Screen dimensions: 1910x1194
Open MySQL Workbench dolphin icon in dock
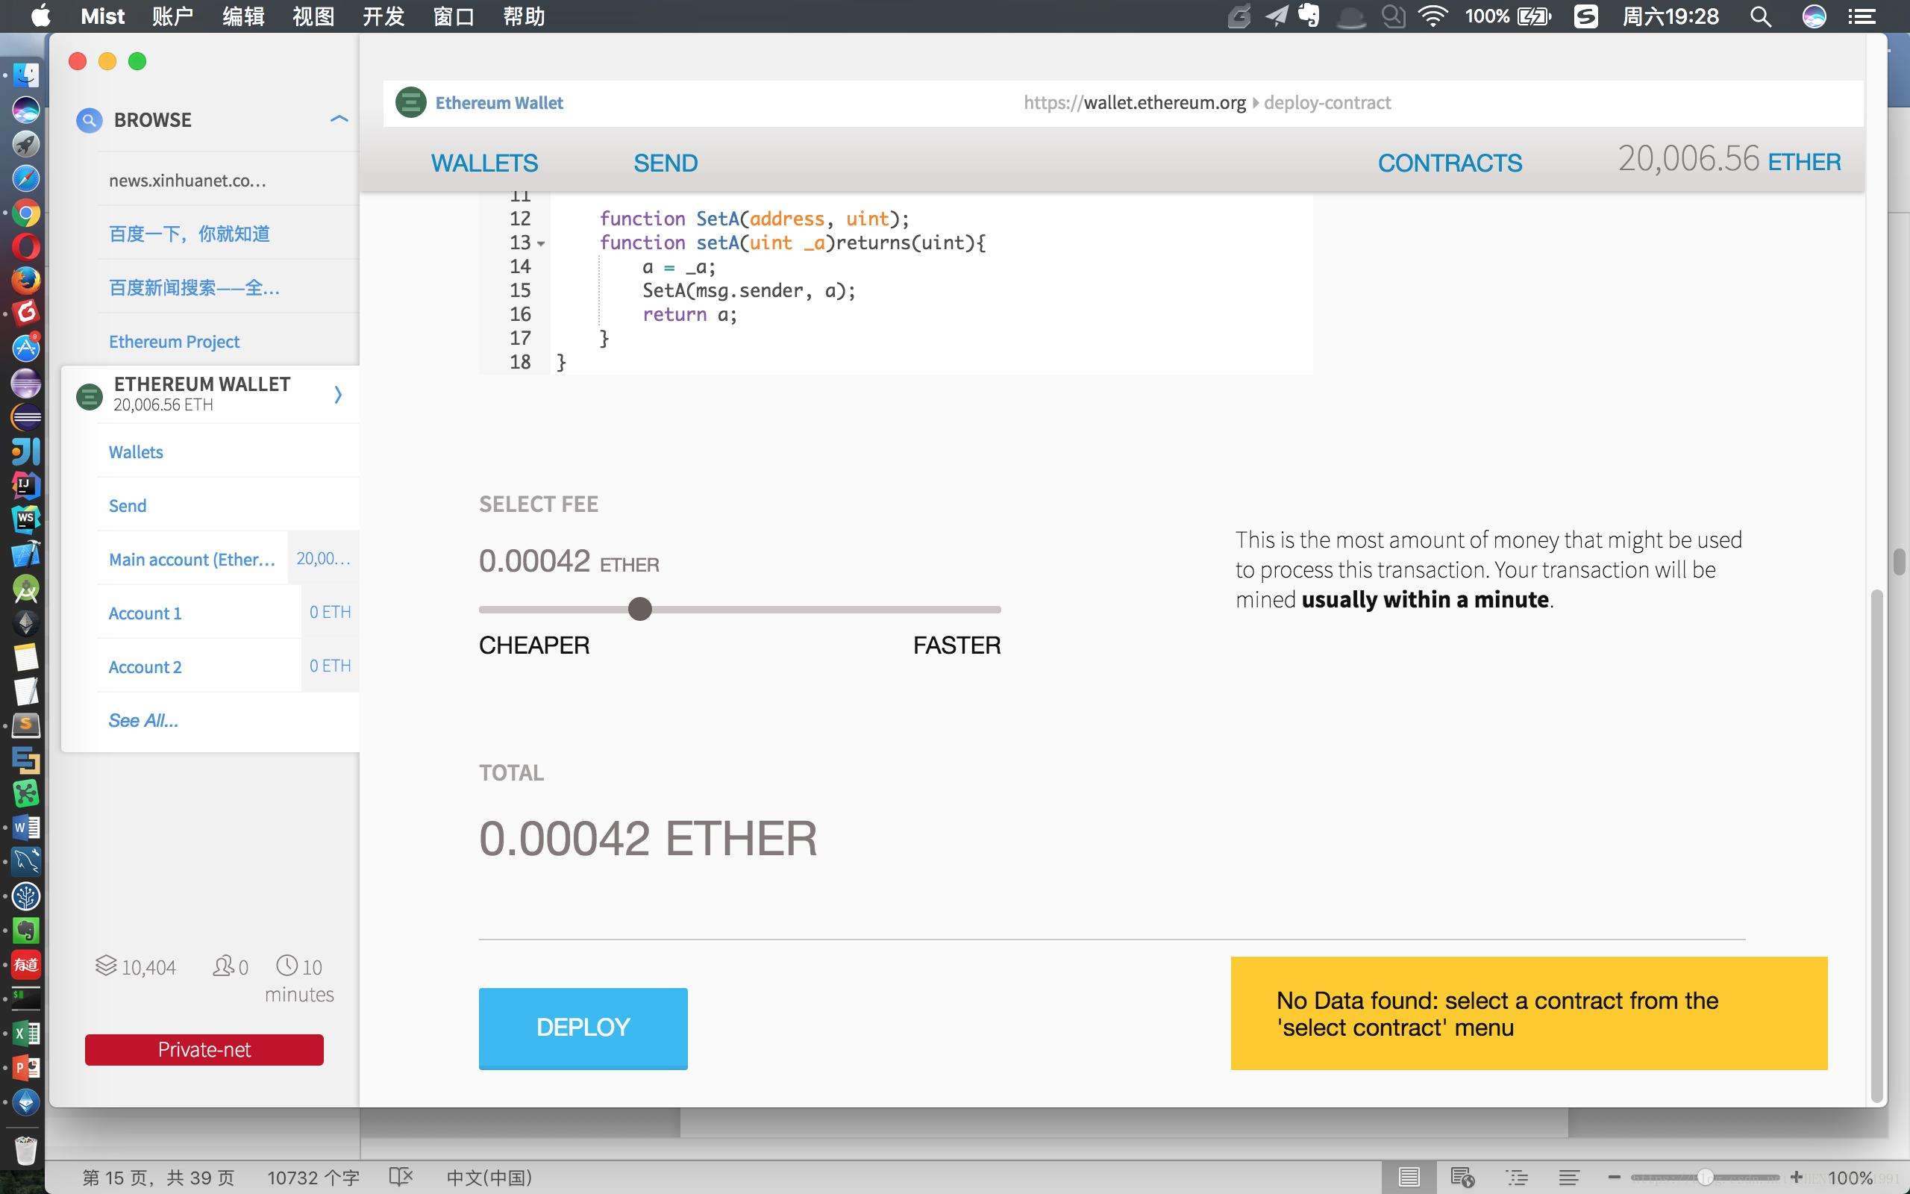(x=26, y=861)
